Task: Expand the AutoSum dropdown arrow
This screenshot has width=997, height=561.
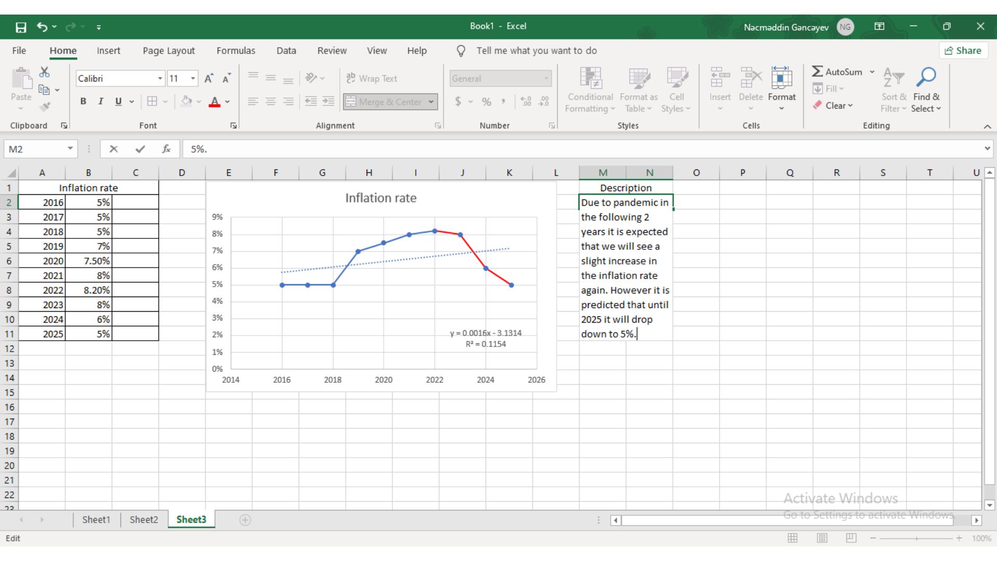Action: coord(872,72)
